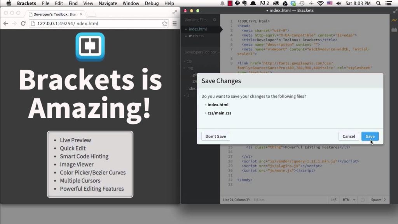398x224 pixels.
Task: Open the View menu
Action: (88, 3)
